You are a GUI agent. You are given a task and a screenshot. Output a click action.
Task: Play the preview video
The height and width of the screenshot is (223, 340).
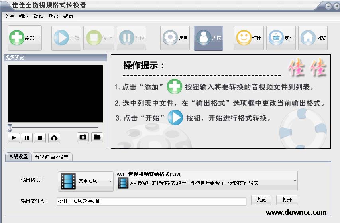click(14, 138)
